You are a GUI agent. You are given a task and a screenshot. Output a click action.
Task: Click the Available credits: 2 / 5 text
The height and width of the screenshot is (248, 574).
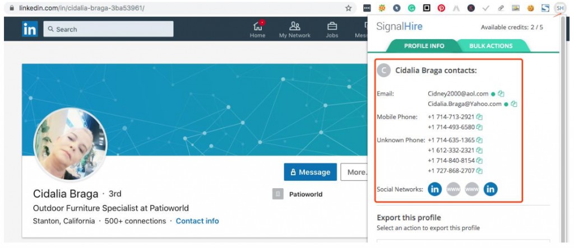click(512, 27)
